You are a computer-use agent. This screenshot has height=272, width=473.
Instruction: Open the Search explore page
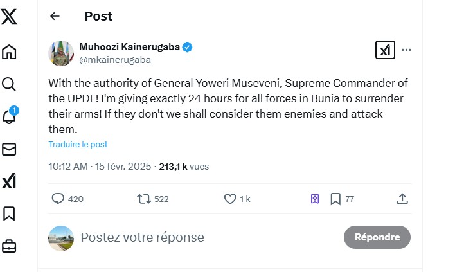point(9,84)
